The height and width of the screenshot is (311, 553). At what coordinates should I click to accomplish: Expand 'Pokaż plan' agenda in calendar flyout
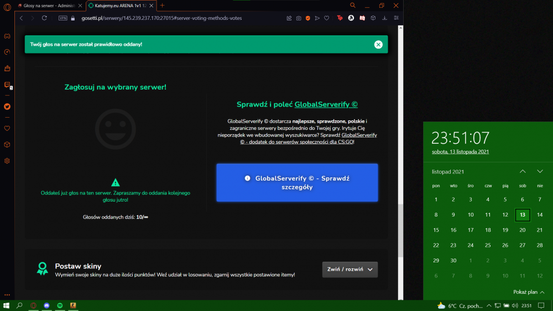coord(529,292)
